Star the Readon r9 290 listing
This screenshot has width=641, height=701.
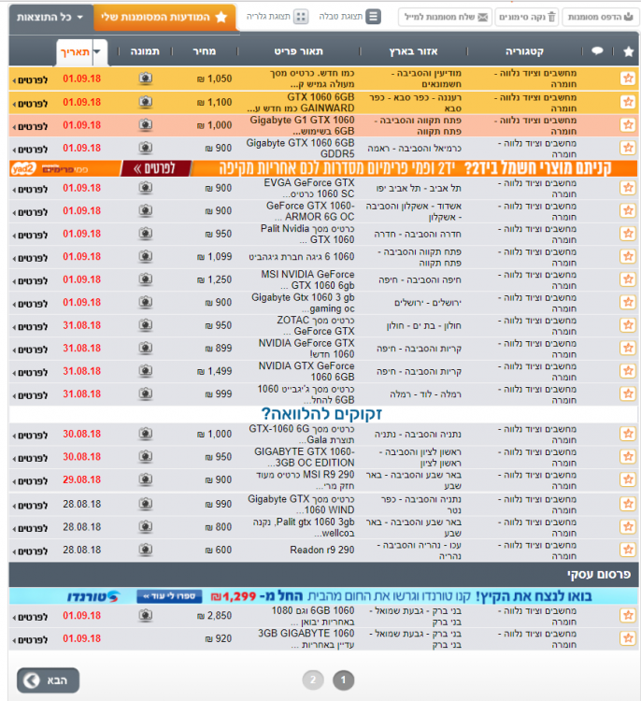pyautogui.click(x=628, y=550)
